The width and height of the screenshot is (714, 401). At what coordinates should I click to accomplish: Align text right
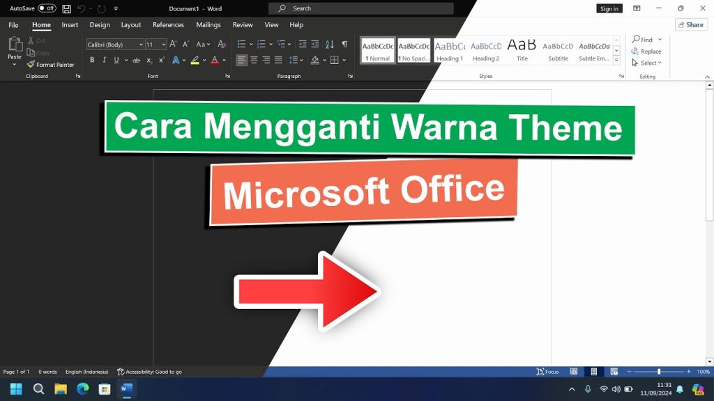click(x=266, y=60)
